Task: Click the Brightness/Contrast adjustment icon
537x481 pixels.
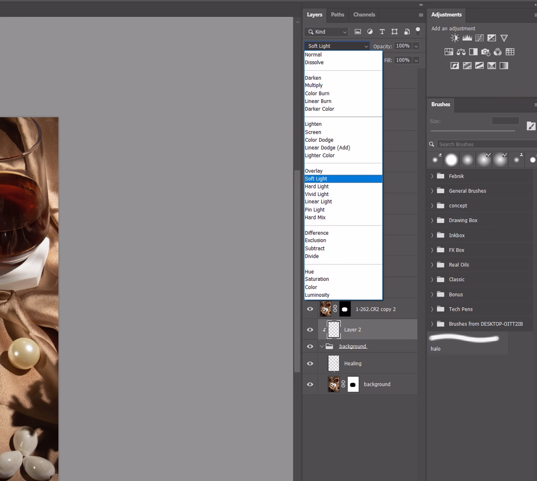Action: 455,38
